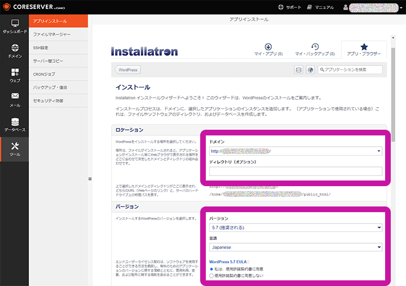Click the WordPress breadcrumb button
Screen dimensions: 406x286
pyautogui.click(x=128, y=70)
